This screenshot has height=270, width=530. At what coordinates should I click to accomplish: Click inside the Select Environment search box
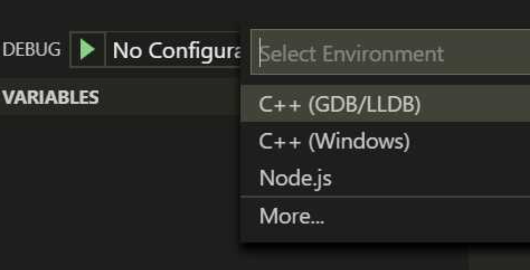coord(391,53)
